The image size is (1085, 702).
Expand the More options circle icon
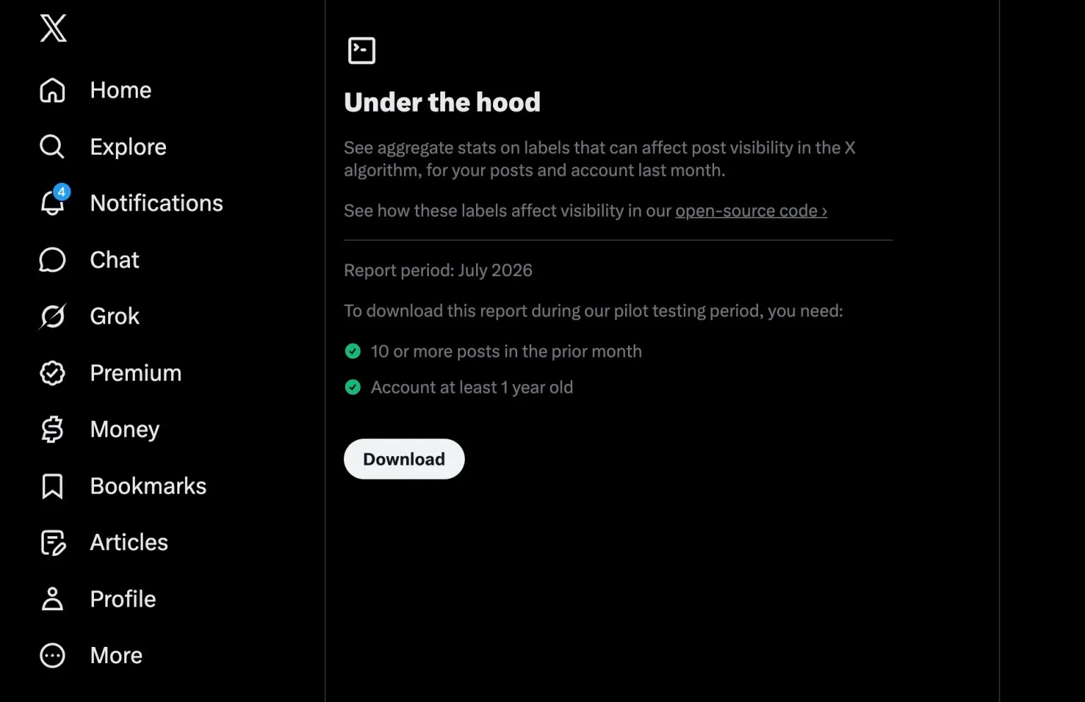coord(52,655)
